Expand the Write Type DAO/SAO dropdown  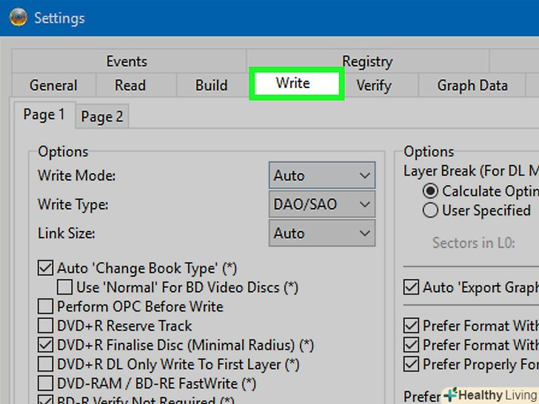coord(321,204)
